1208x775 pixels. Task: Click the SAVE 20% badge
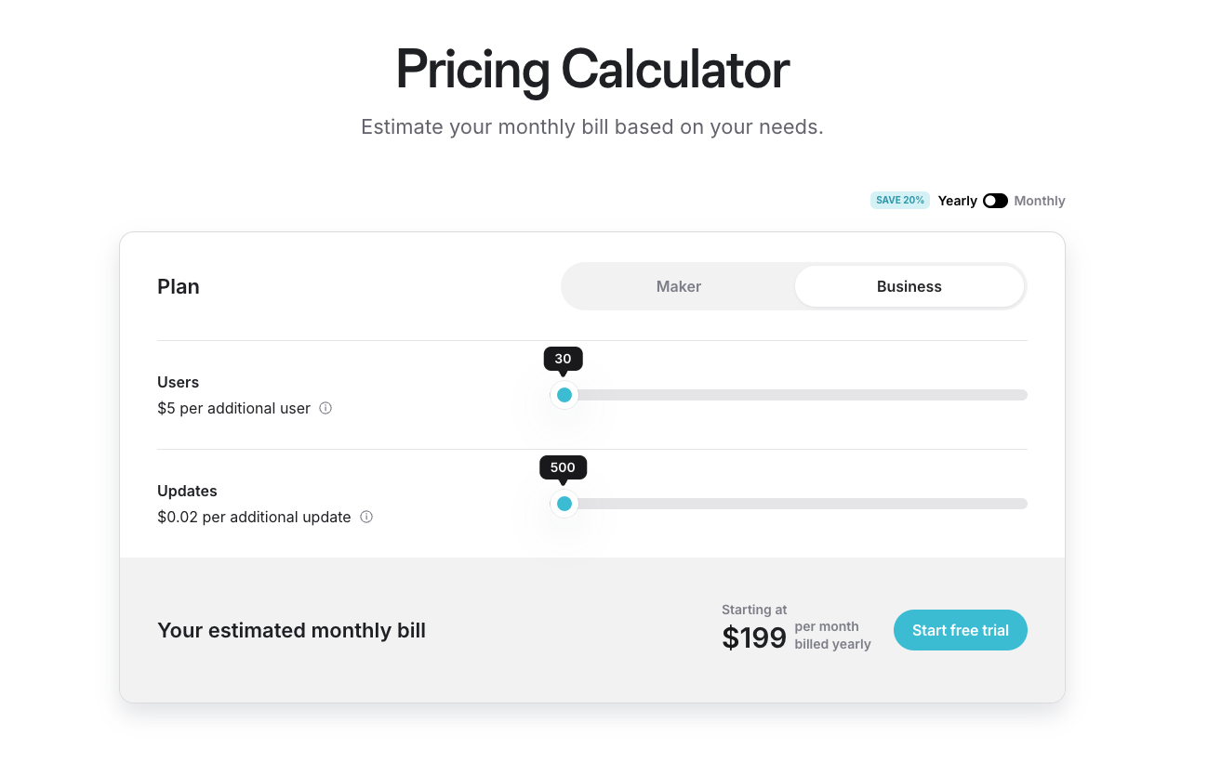900,200
